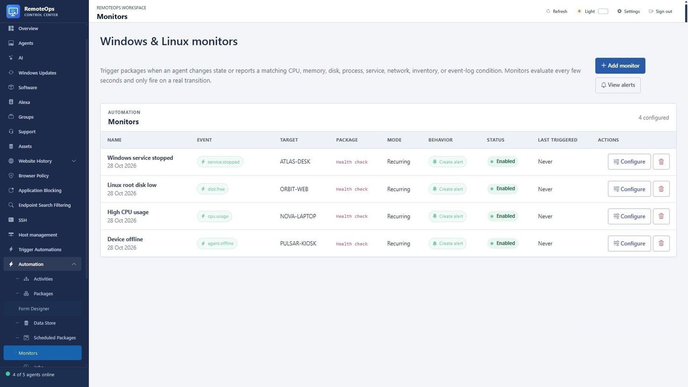This screenshot has width=688, height=387.
Task: Select Form Designer menu item
Action: [42, 309]
